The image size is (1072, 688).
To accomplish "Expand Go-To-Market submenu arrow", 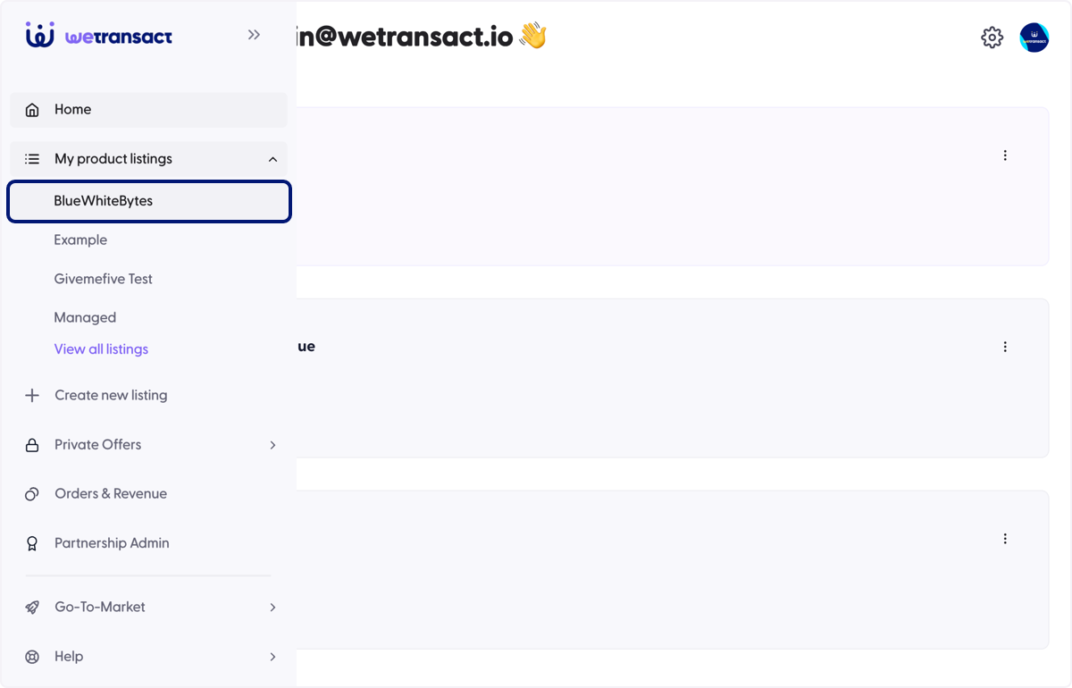I will (x=273, y=607).
